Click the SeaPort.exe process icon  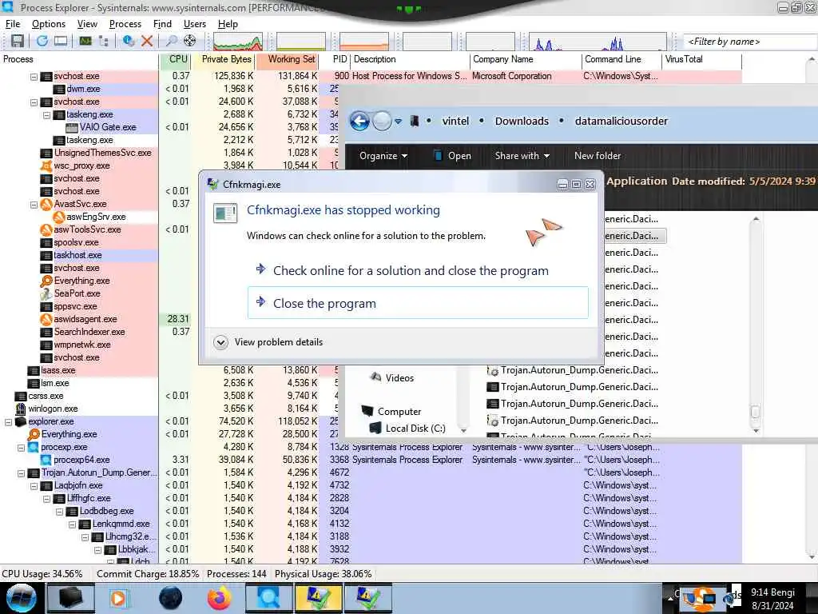(46, 294)
